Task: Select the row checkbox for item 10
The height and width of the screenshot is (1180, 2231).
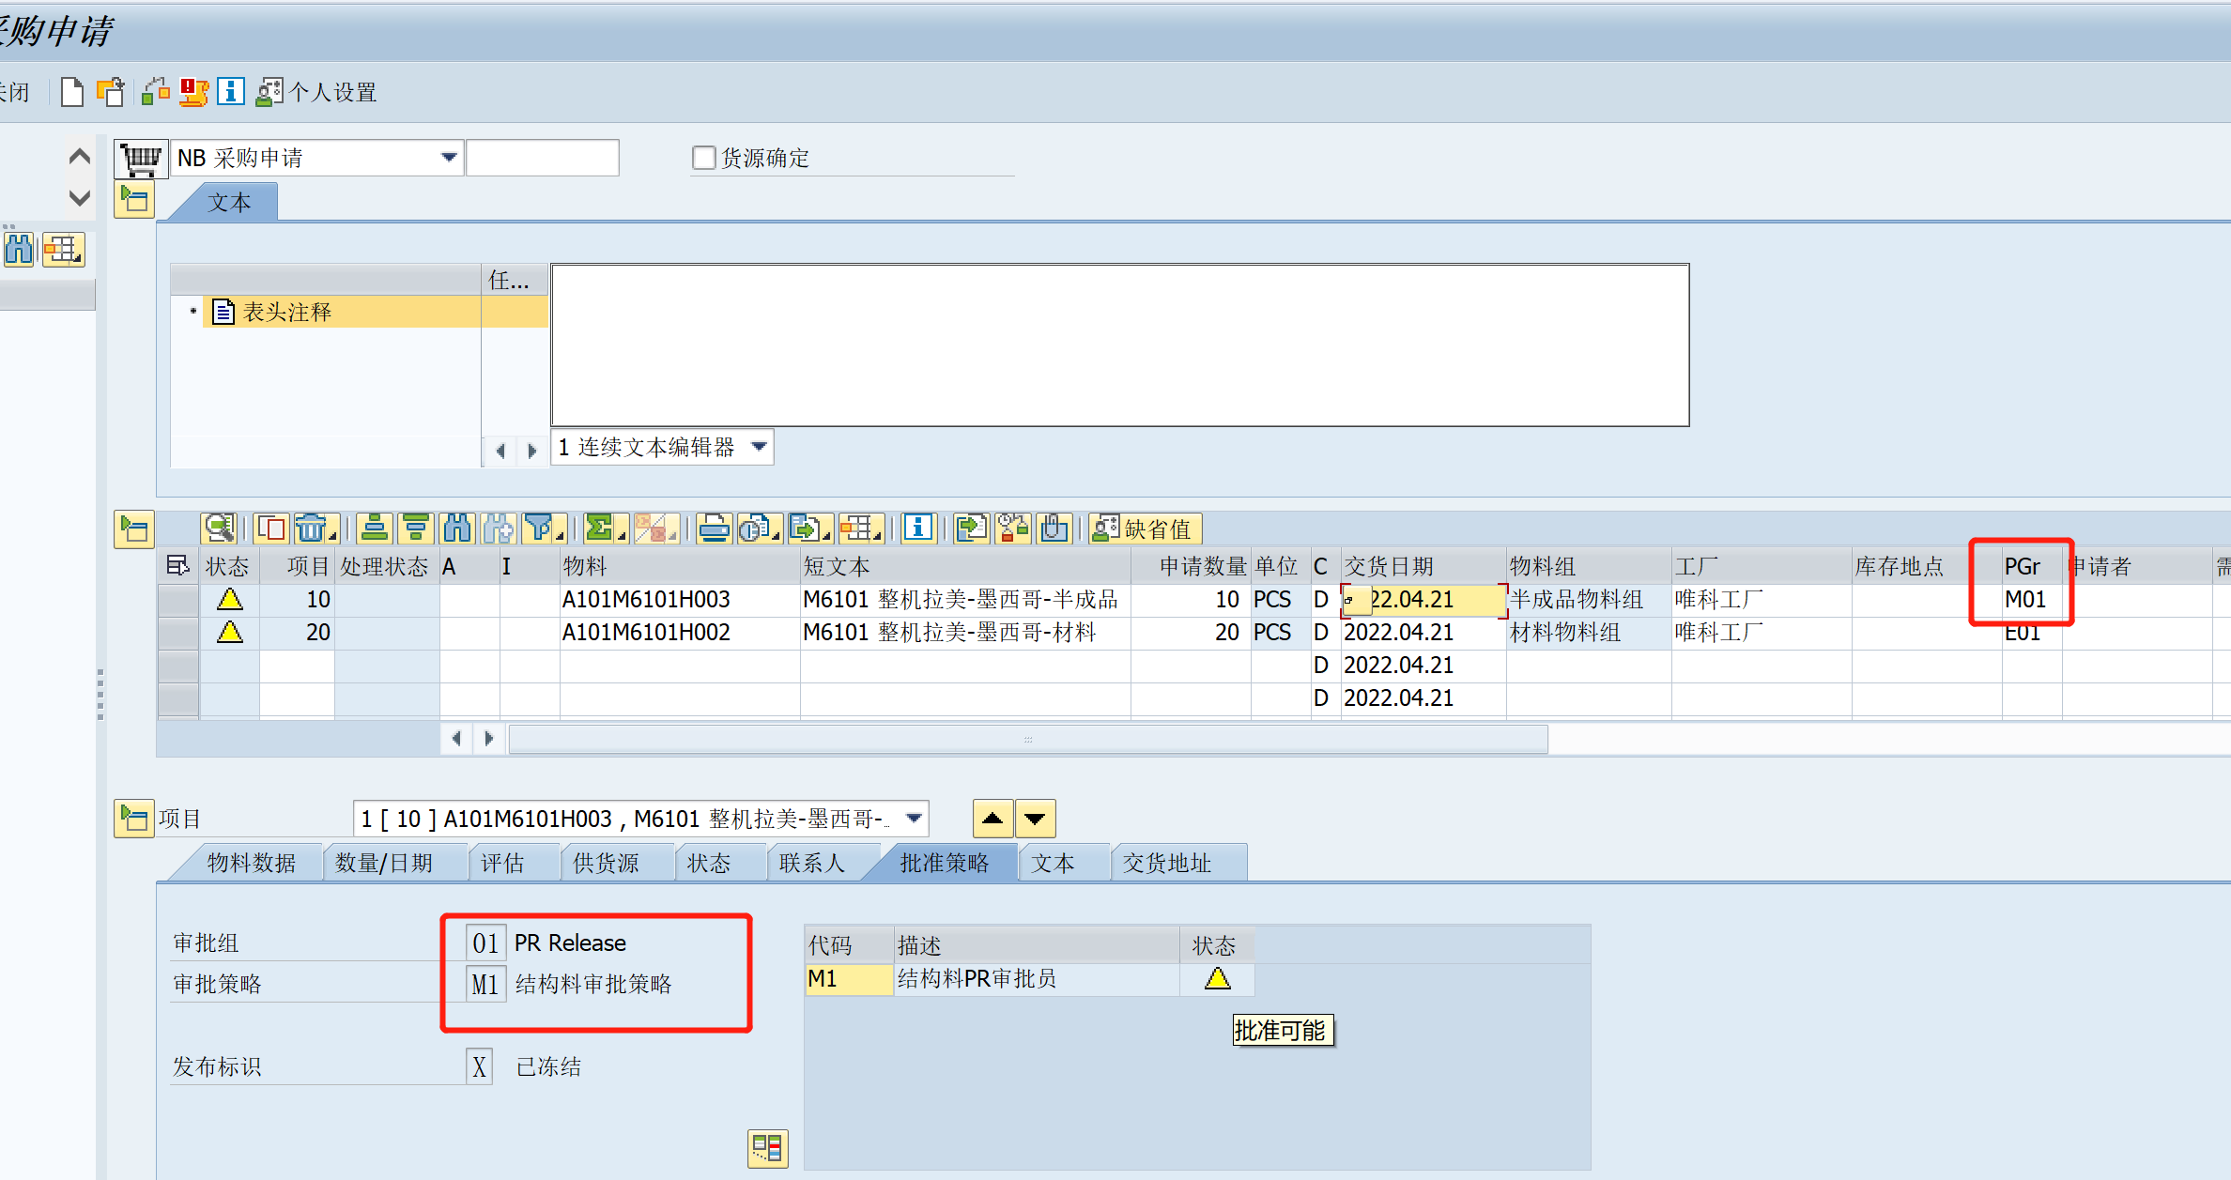Action: tap(177, 599)
